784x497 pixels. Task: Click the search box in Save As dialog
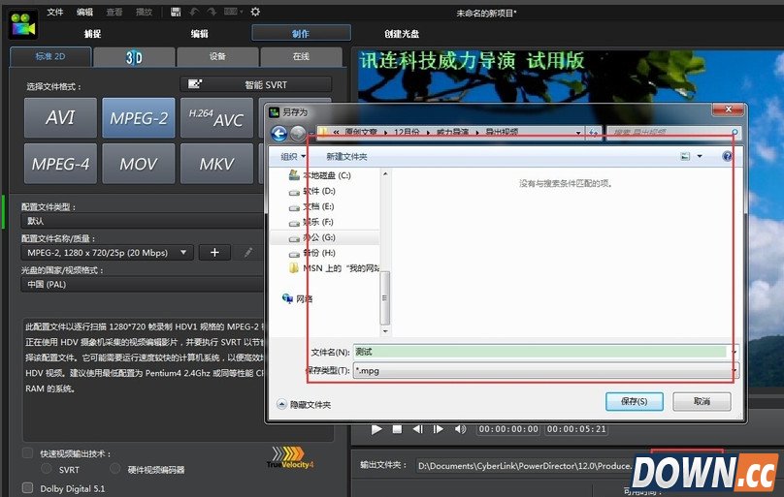673,132
